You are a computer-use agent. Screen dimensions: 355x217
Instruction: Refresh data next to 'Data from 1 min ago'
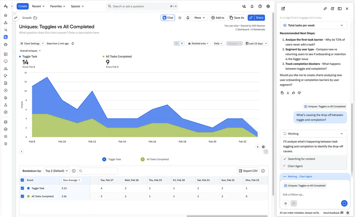[72, 43]
